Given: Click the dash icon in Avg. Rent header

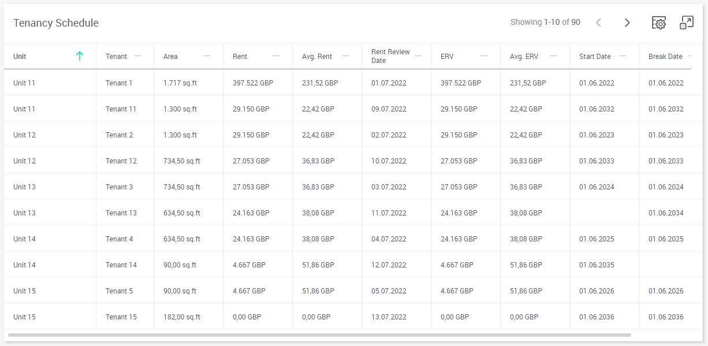Looking at the screenshot, I should (x=345, y=56).
